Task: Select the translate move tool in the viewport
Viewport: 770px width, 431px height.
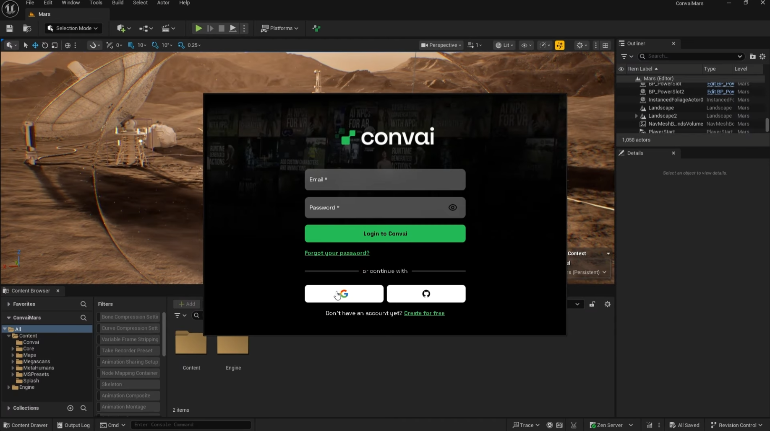Action: tap(35, 45)
